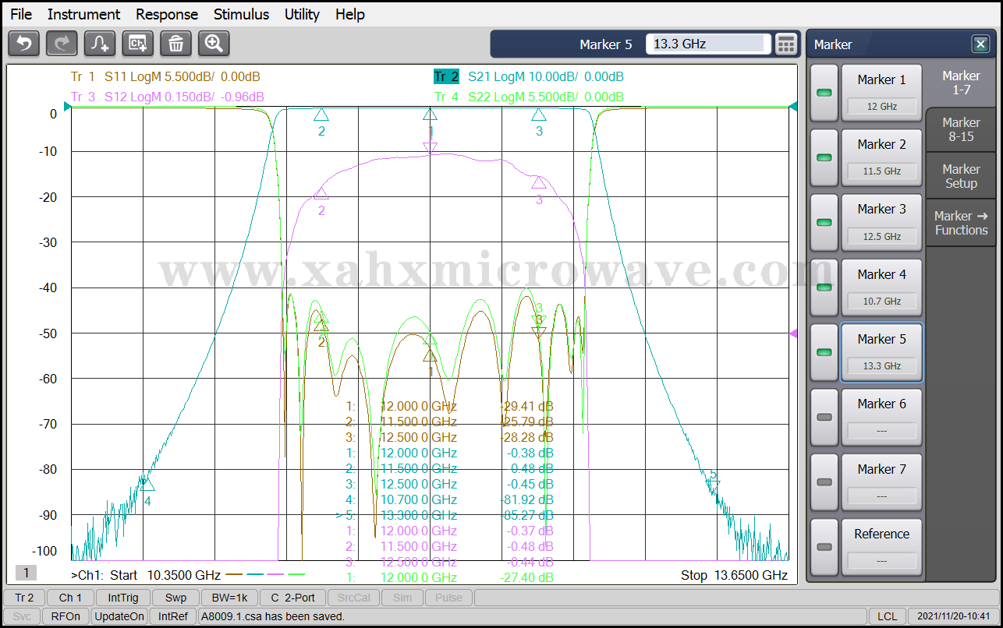The height and width of the screenshot is (628, 1003).
Task: Switch to Marker 1-7 tab
Action: coord(961,83)
